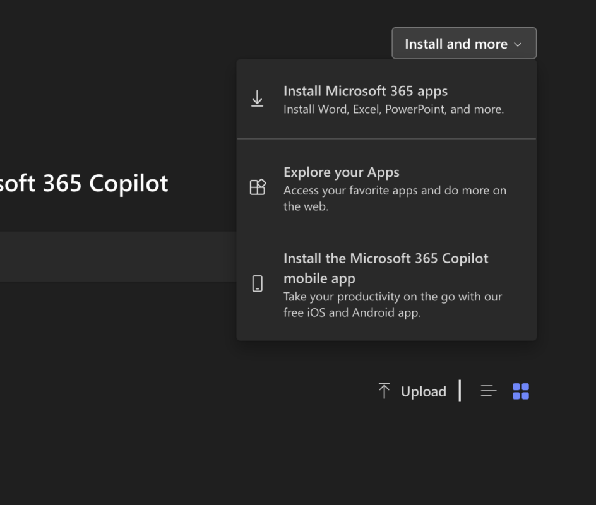Click 'Take your productivity on the go' description

pyautogui.click(x=393, y=305)
